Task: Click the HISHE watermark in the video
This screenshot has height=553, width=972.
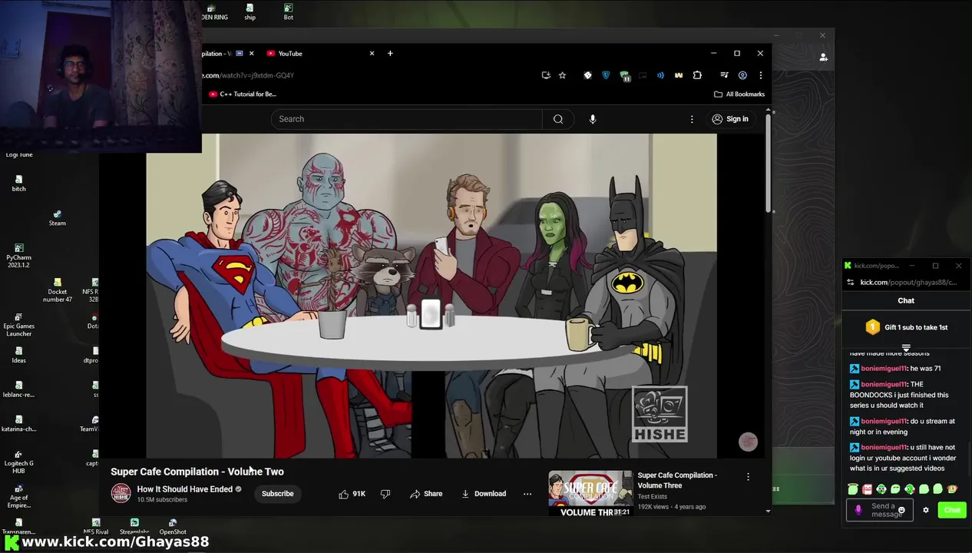Action: 660,415
